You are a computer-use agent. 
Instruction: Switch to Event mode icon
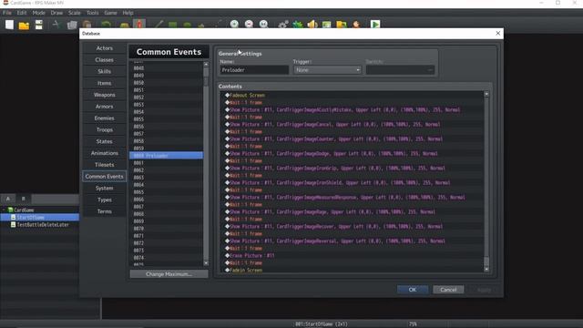coord(139,25)
